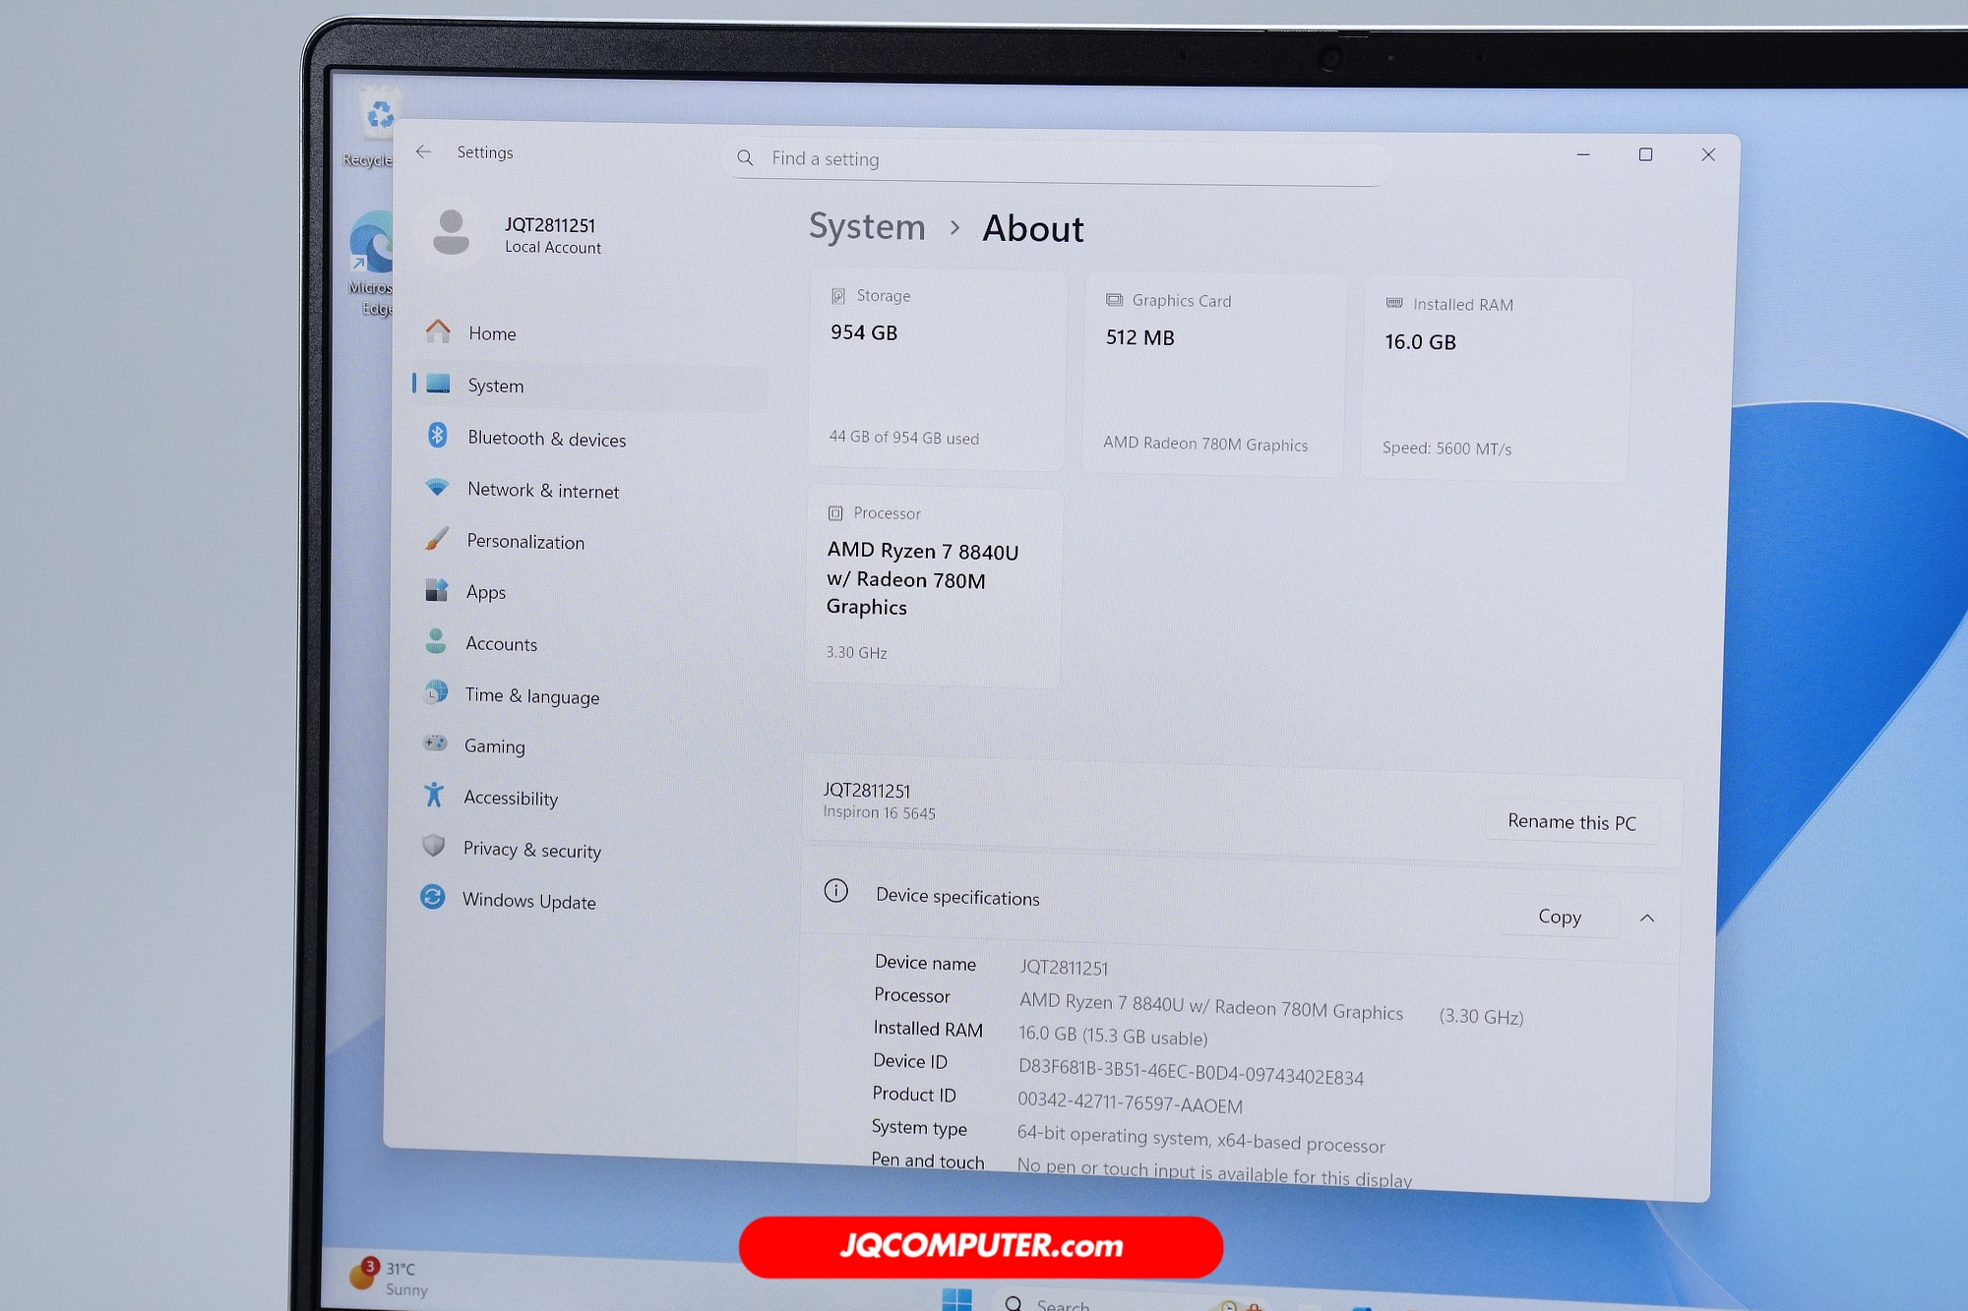The width and height of the screenshot is (1968, 1311).
Task: Collapse the Device specifications section
Action: [x=1646, y=918]
